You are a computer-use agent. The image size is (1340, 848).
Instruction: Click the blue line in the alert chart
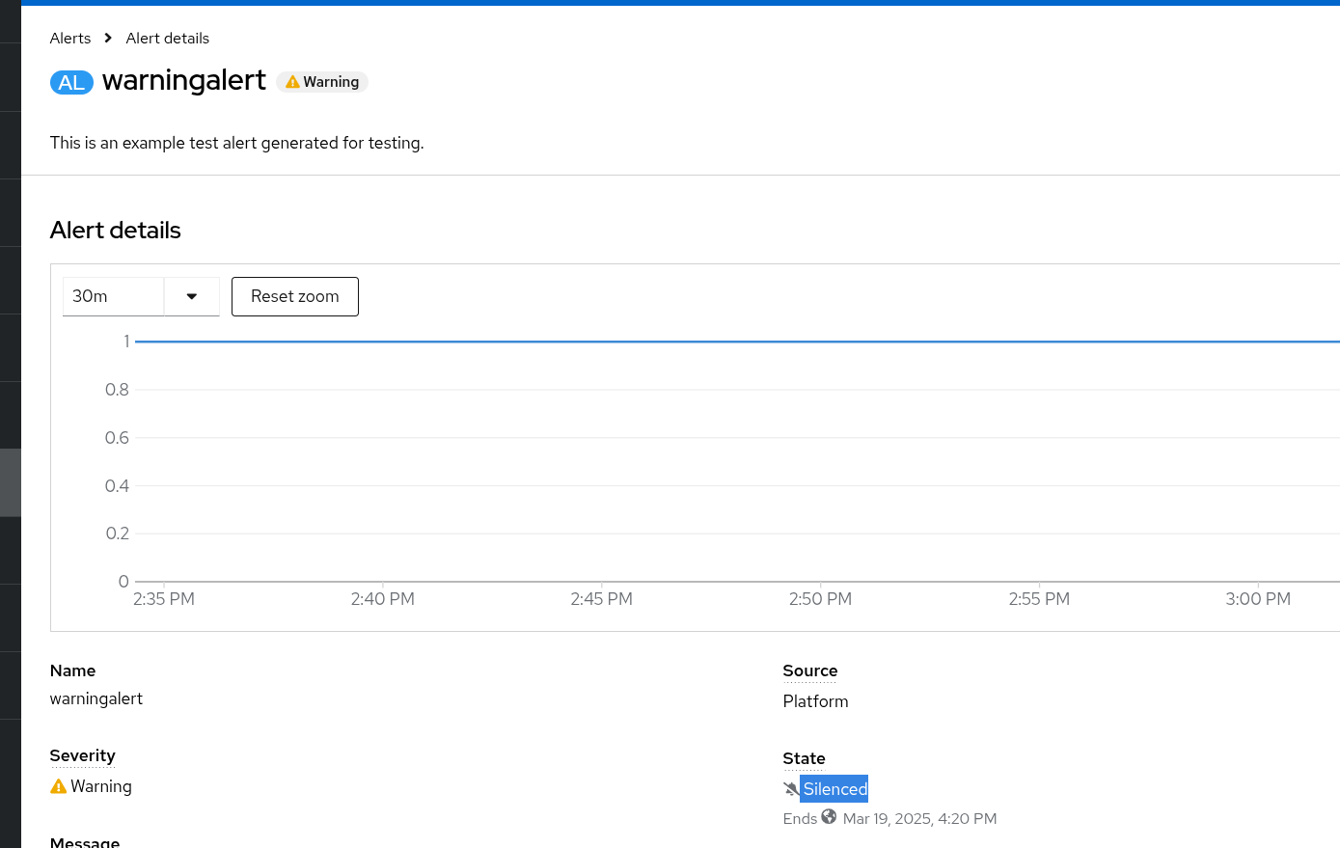[733, 342]
